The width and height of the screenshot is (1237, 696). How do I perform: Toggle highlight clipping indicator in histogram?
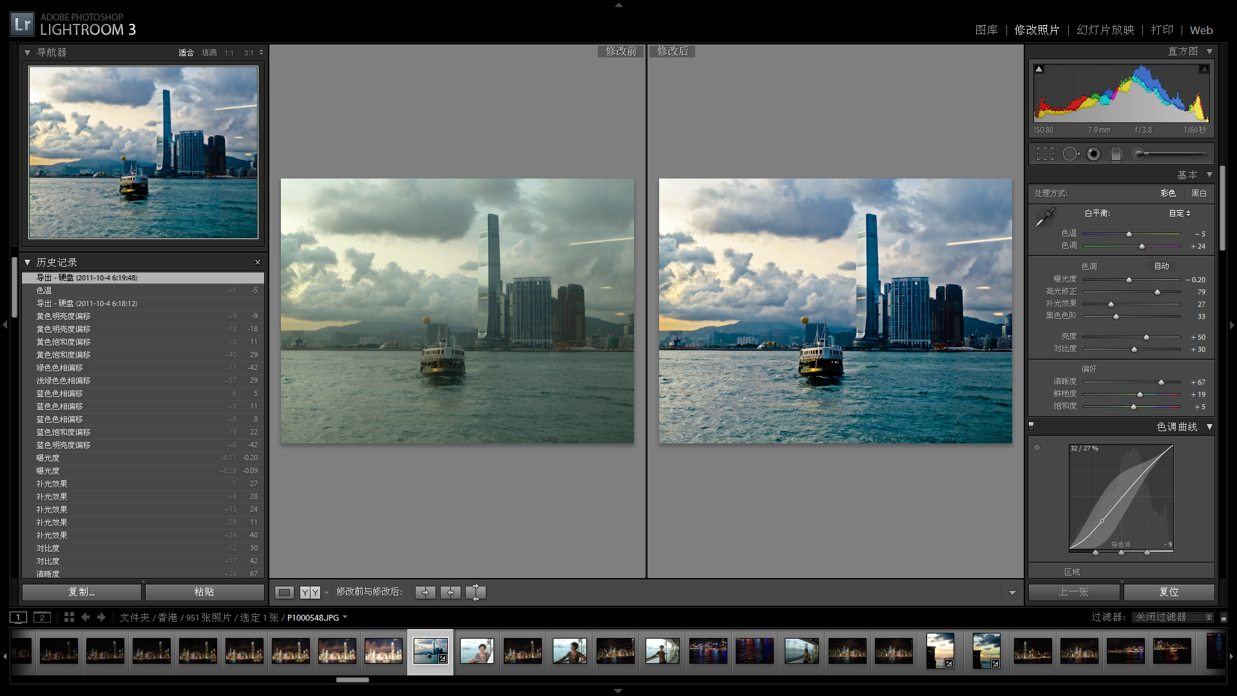pos(1203,69)
